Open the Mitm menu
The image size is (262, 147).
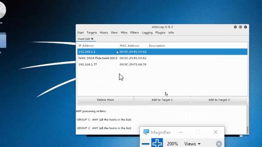tap(124, 33)
